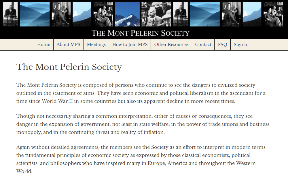
Task: Select How to Join MPS
Action: 130,45
